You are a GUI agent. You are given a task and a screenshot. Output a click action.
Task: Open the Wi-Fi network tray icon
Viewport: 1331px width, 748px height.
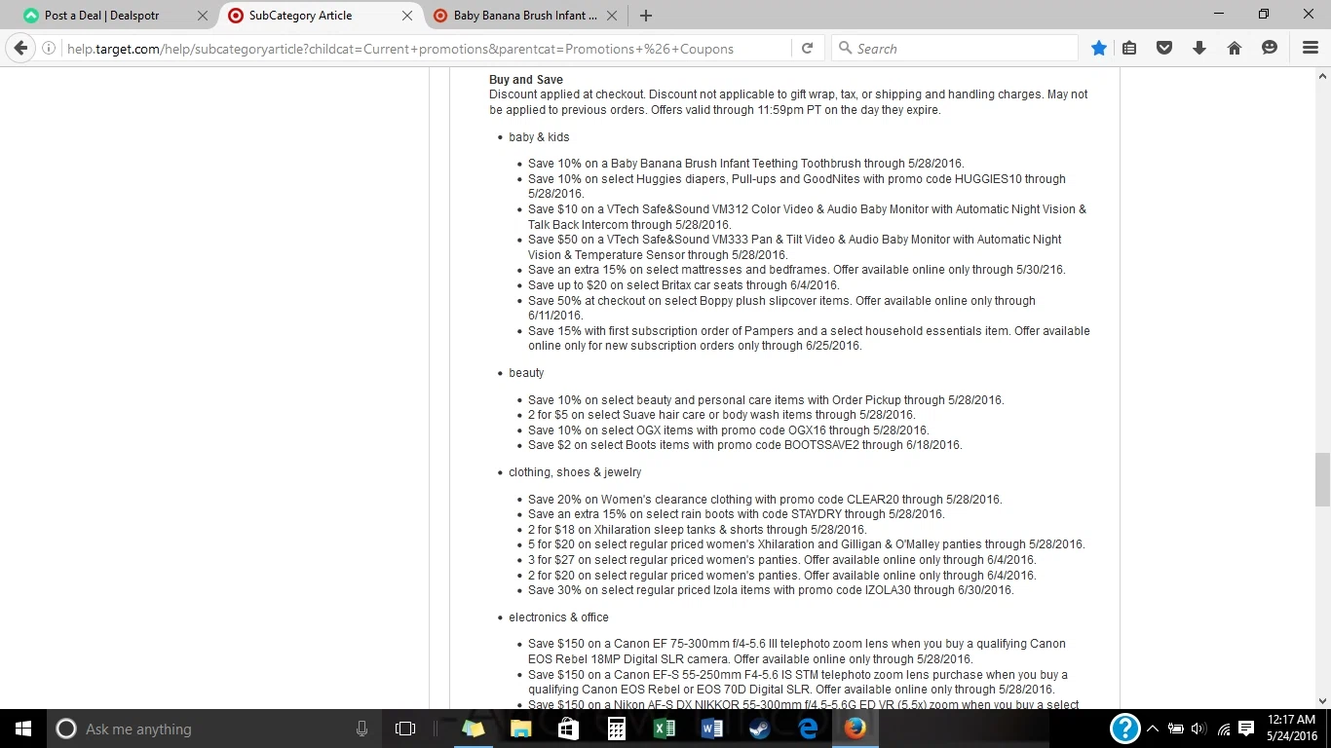pos(1224,729)
